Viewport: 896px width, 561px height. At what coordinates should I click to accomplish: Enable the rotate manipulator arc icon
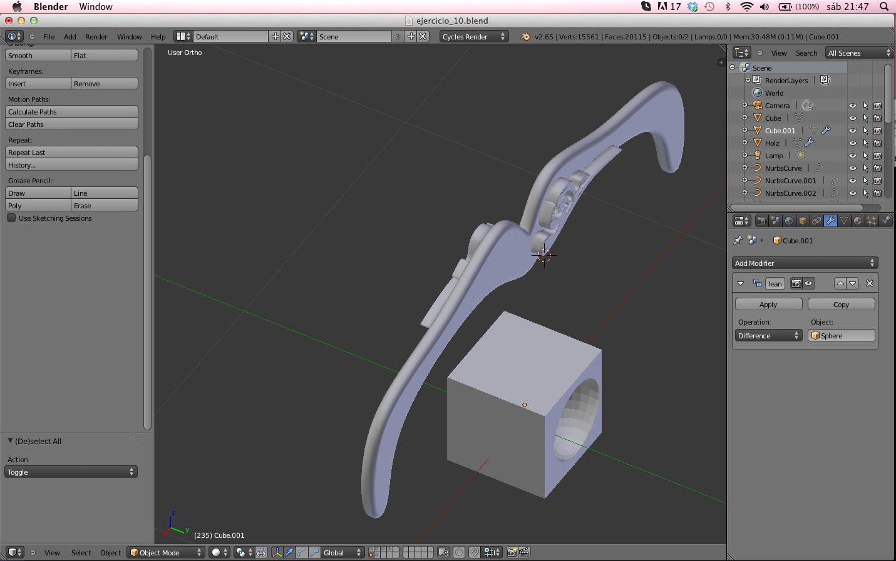tap(302, 552)
